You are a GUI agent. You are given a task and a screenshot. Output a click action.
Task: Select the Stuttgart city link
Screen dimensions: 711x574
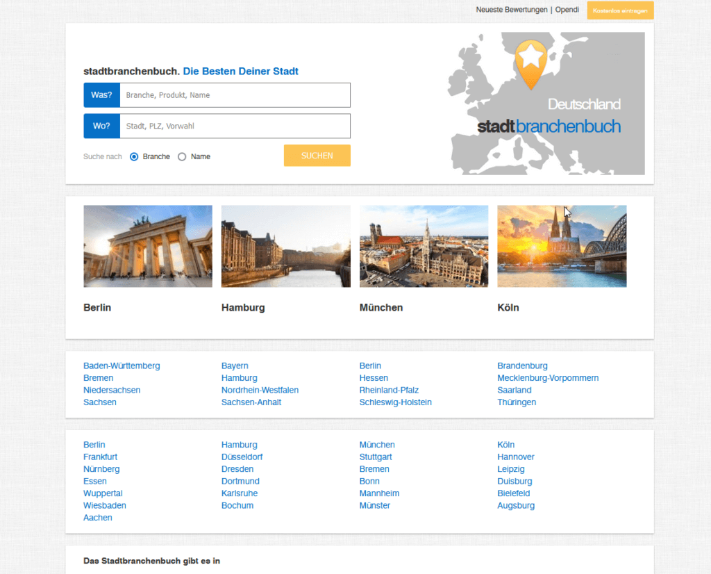point(376,457)
